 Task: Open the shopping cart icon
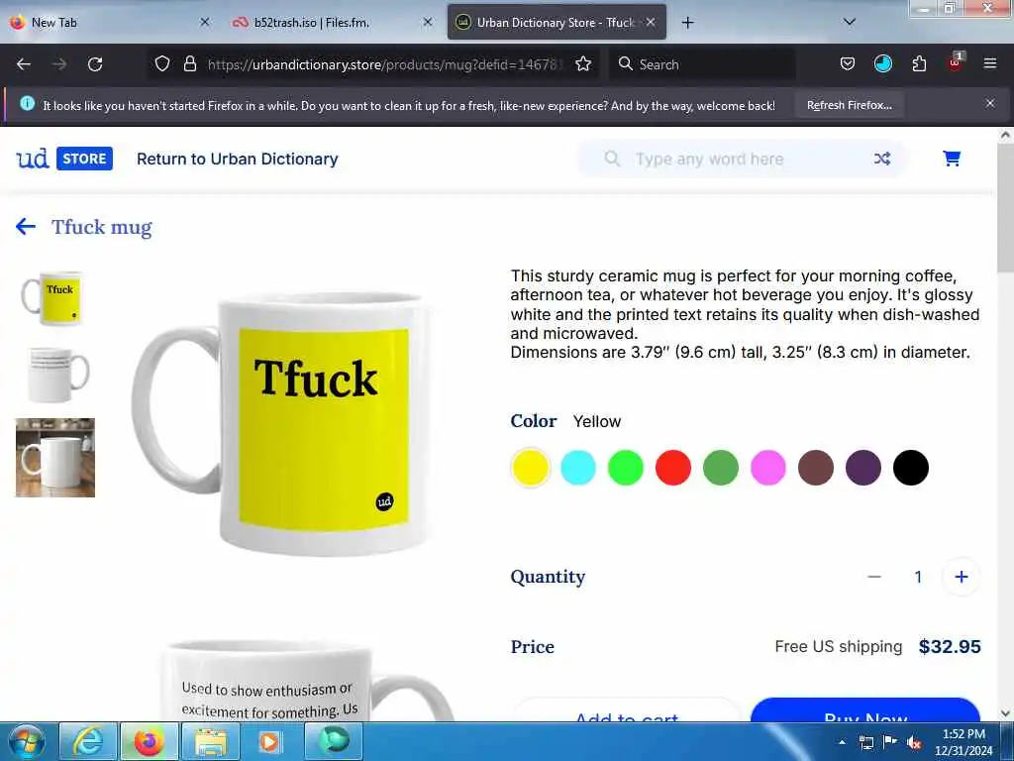[x=952, y=159]
